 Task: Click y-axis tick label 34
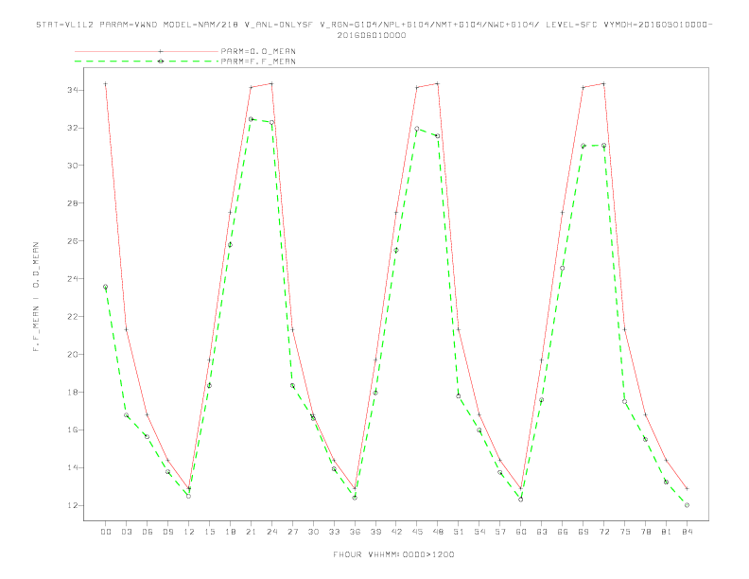(x=74, y=90)
